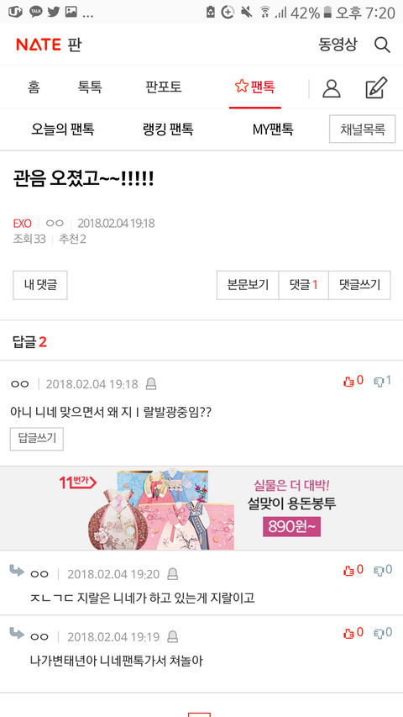403x717 pixels.
Task: Switch to the 톡톡 tab
Action: tap(90, 87)
